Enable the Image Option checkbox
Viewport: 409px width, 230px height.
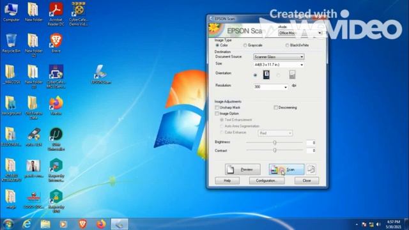pos(217,114)
